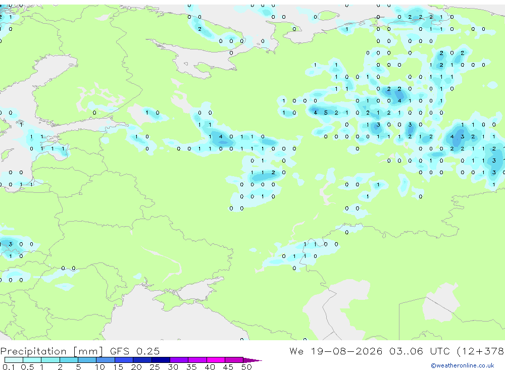Select the 0.5 legend scale label
The width and height of the screenshot is (505, 370).
[27, 367]
